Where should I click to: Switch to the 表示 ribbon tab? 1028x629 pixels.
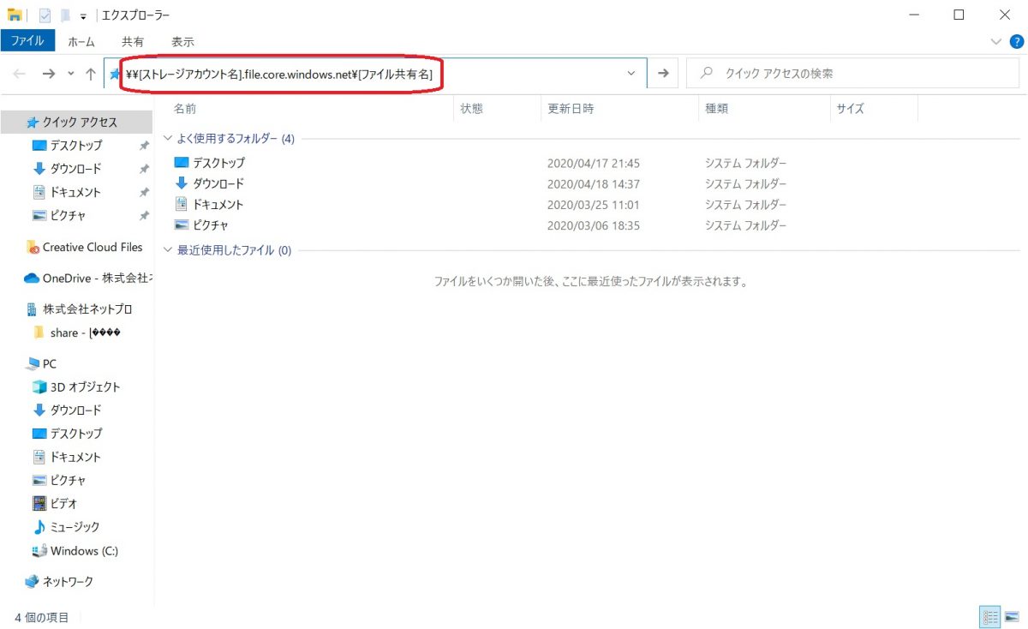[x=182, y=41]
